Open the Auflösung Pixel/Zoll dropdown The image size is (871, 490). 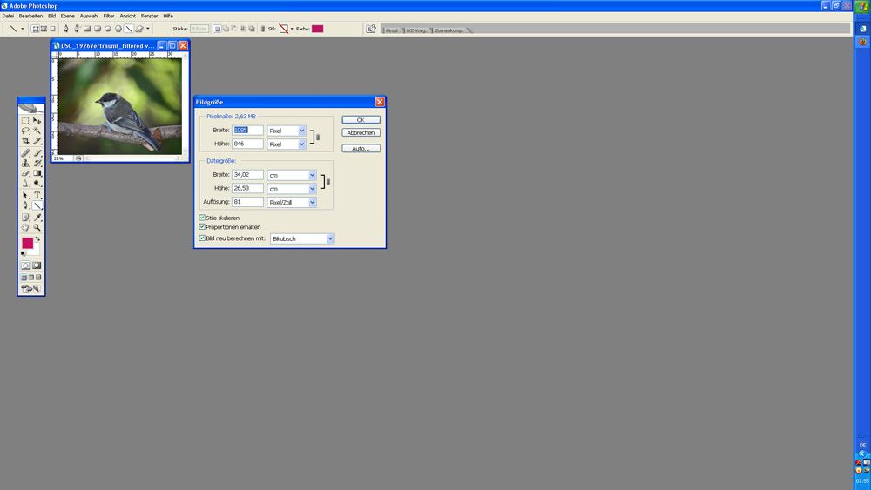tap(312, 203)
